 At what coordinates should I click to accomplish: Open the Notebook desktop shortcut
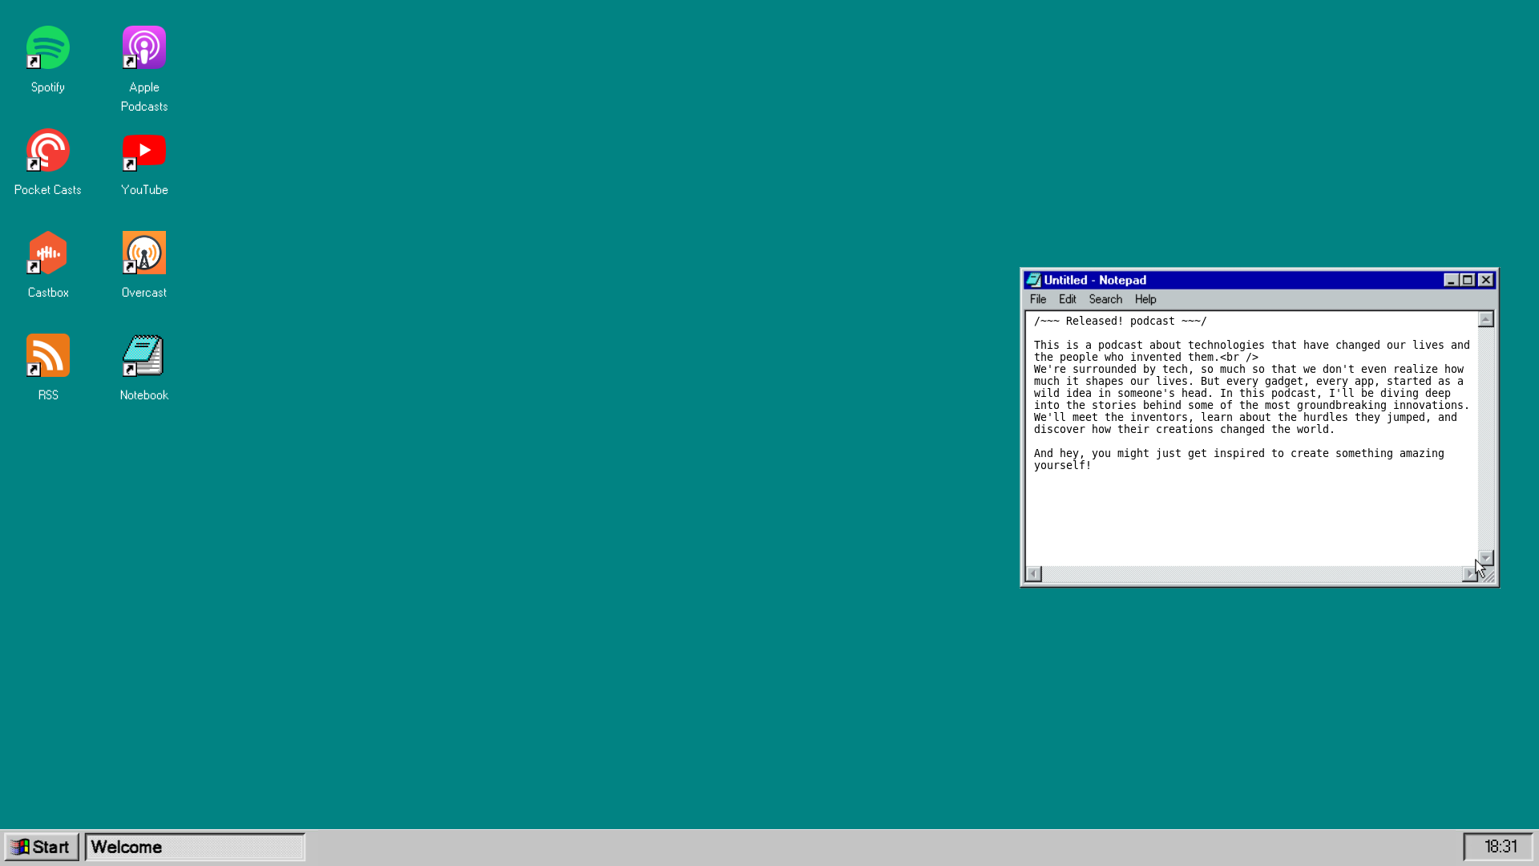tap(144, 356)
